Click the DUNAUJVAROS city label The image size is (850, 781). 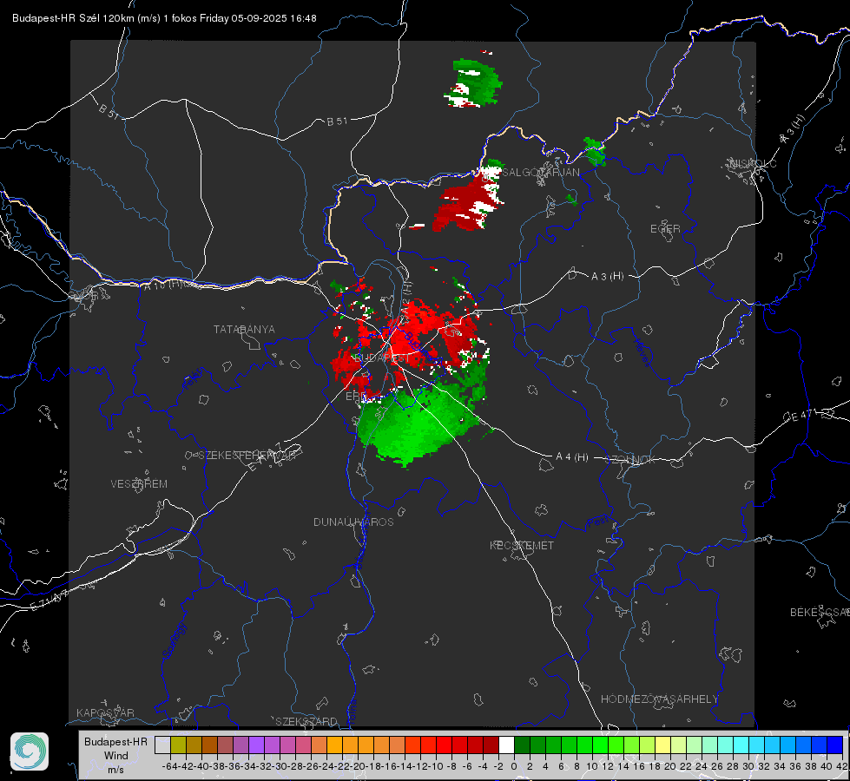tap(353, 522)
